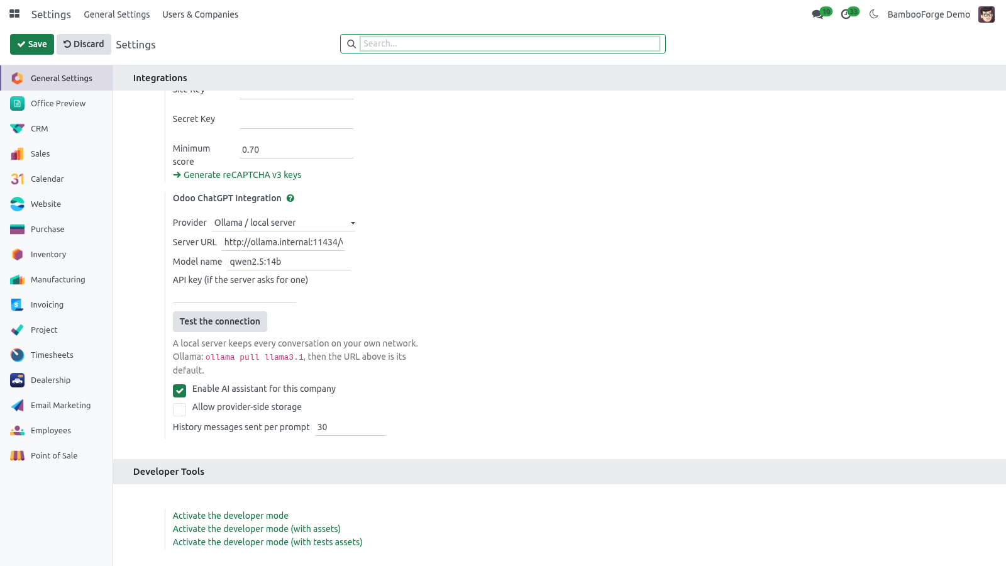Check Allow provider-side storage

tap(180, 409)
